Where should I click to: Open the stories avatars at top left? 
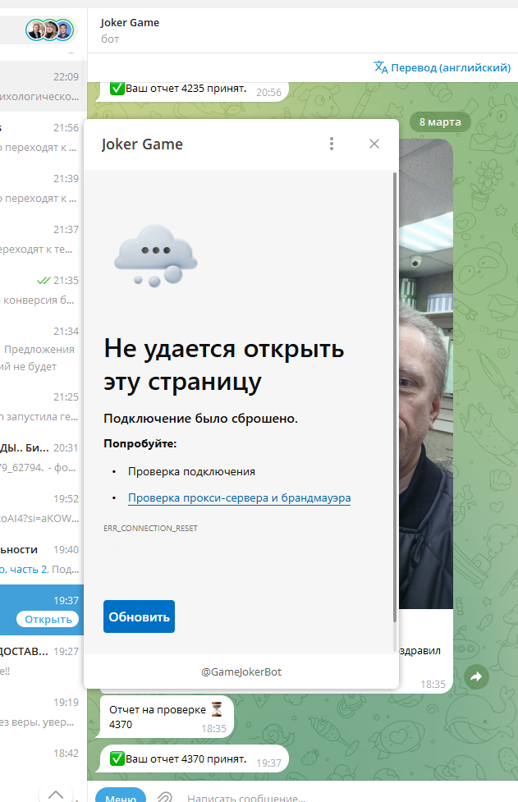[x=50, y=30]
